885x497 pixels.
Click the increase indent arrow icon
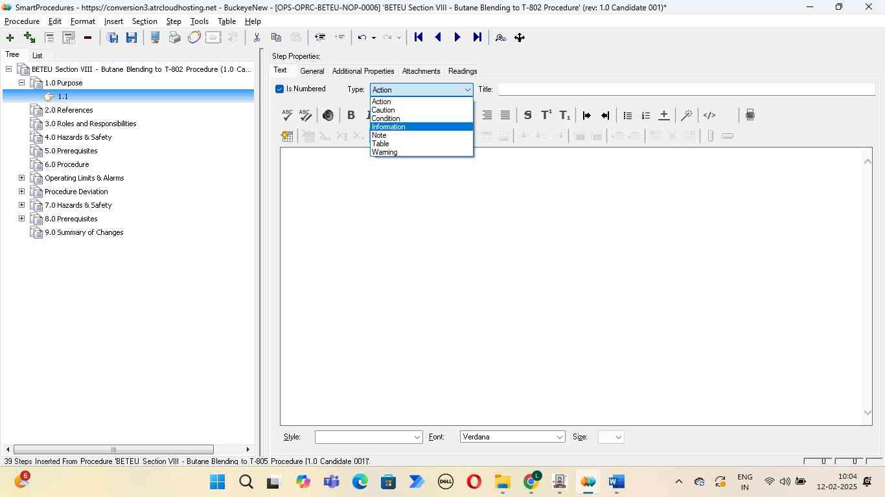586,115
